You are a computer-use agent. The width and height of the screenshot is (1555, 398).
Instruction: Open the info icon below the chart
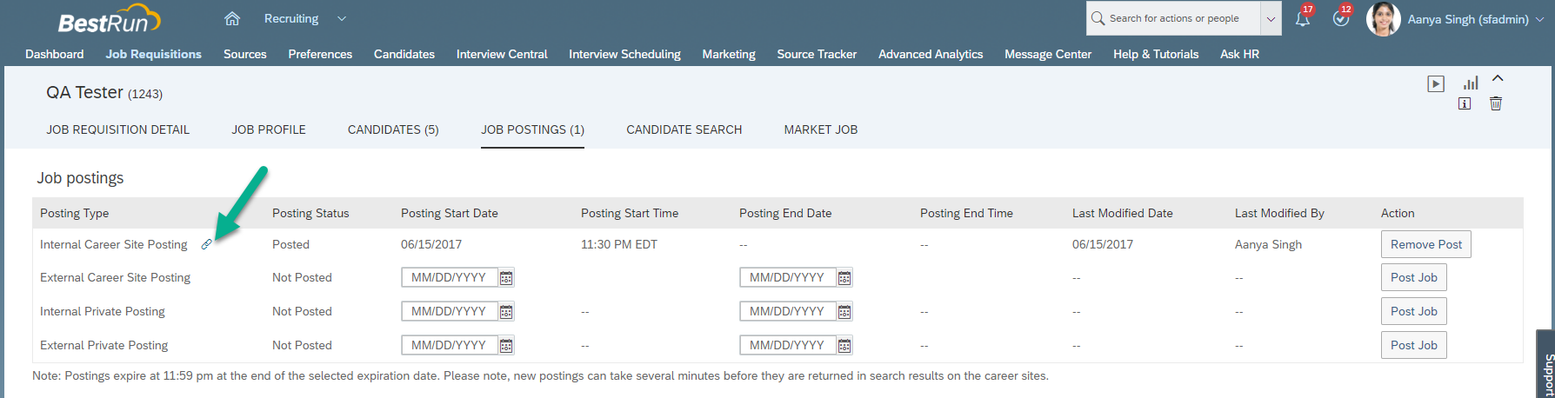[1465, 103]
